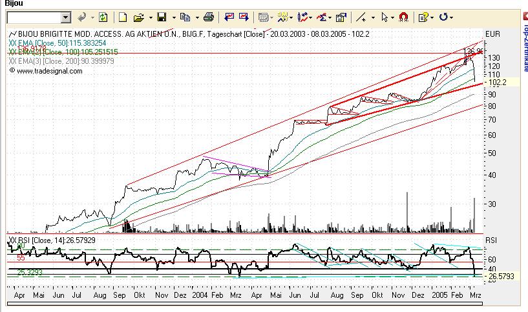Click the red icon on the side panel
This screenshot has height=312, width=528.
[x=525, y=17]
